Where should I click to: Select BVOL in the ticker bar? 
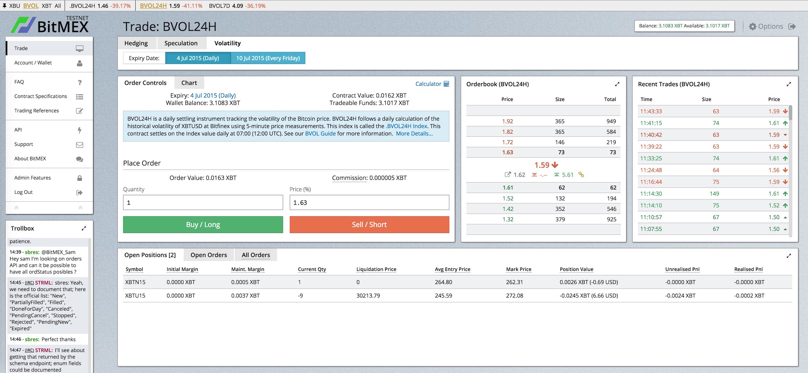click(x=31, y=6)
